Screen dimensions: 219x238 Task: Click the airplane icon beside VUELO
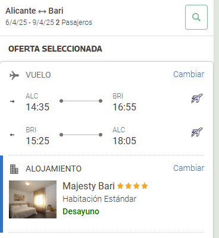click(x=14, y=75)
